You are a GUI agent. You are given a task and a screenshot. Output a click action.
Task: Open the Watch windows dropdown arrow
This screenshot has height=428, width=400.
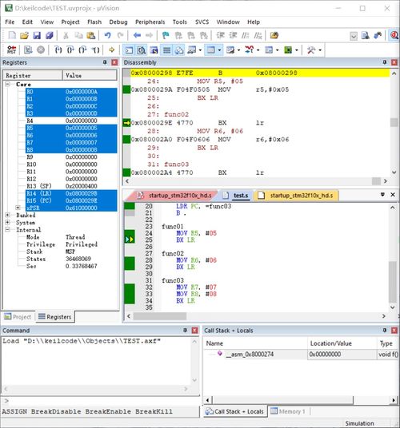tap(200, 50)
